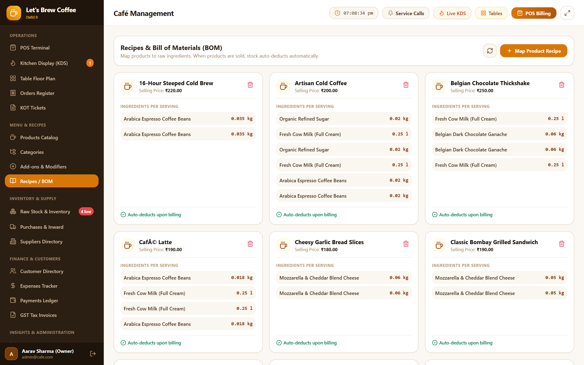Open KOT Tickets page
Screen dimensions: 584x365
click(52, 108)
